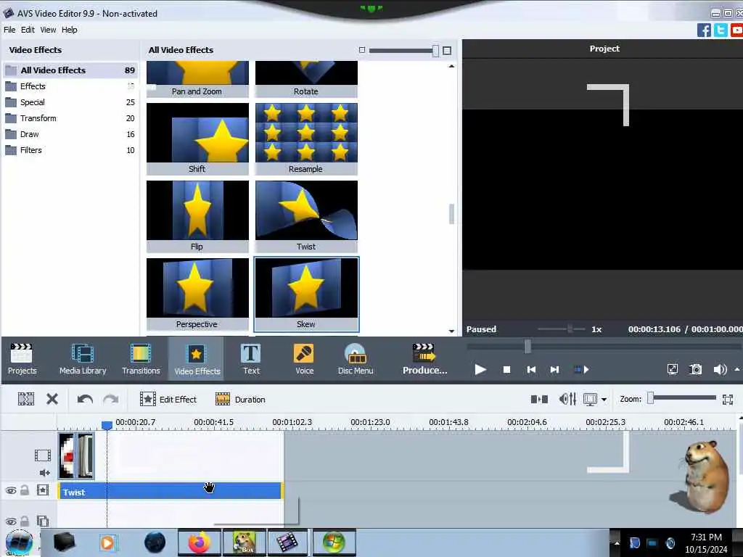
Task: Switch preview to full screen
Action: pos(673,369)
